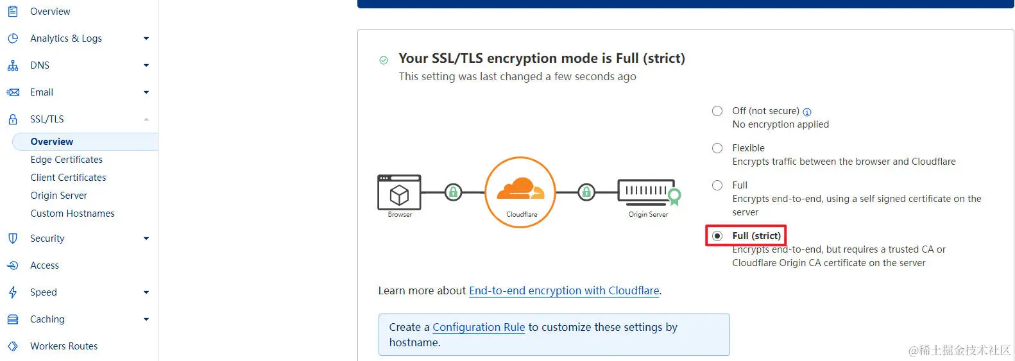Click the DNS network icon
Image resolution: width=1015 pixels, height=361 pixels.
13,65
